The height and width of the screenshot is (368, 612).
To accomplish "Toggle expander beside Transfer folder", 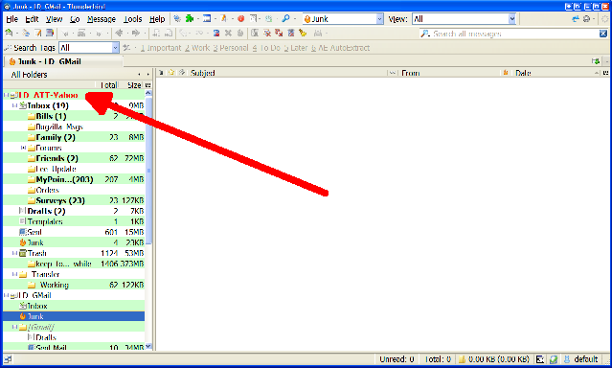I will pyautogui.click(x=14, y=274).
